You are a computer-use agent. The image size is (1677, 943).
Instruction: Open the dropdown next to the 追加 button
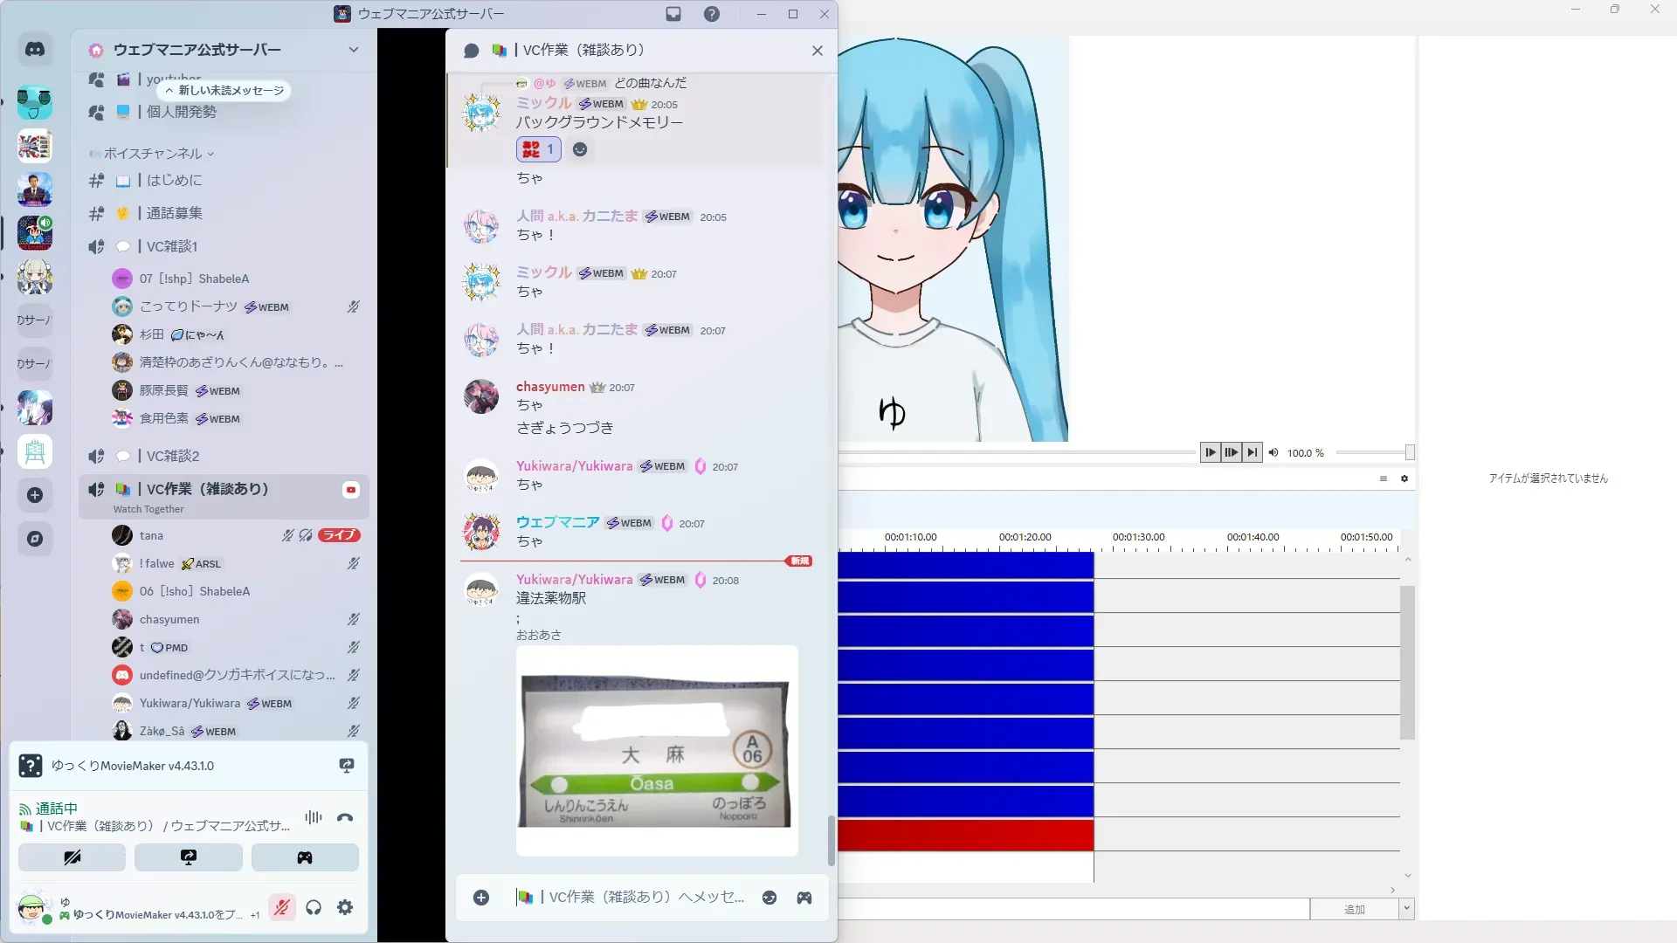coord(1406,909)
